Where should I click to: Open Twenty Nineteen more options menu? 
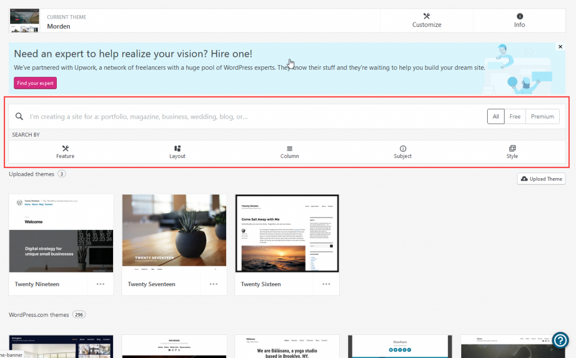click(x=101, y=284)
